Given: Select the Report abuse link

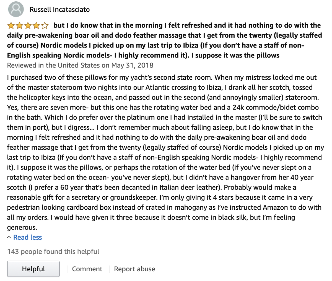Looking at the screenshot, I should coord(134,269).
